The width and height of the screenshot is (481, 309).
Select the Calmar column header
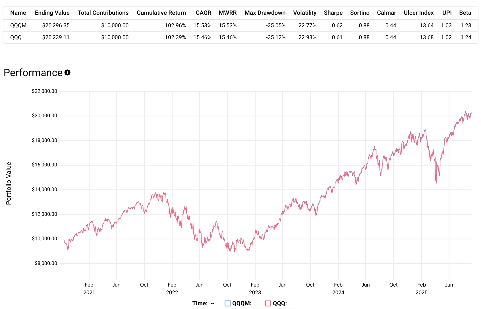click(386, 13)
